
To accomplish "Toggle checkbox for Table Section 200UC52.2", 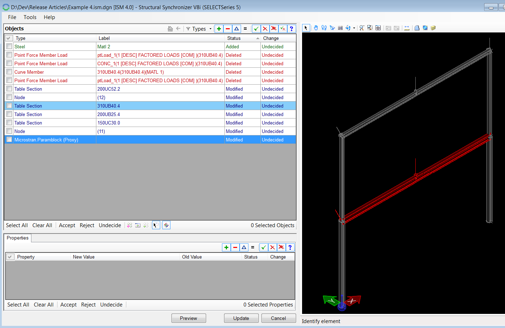I will click(9, 89).
